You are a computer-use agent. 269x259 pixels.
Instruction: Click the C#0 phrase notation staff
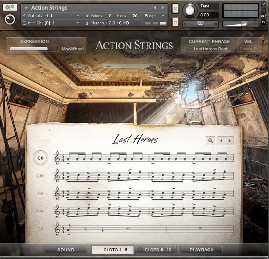[x=144, y=176]
